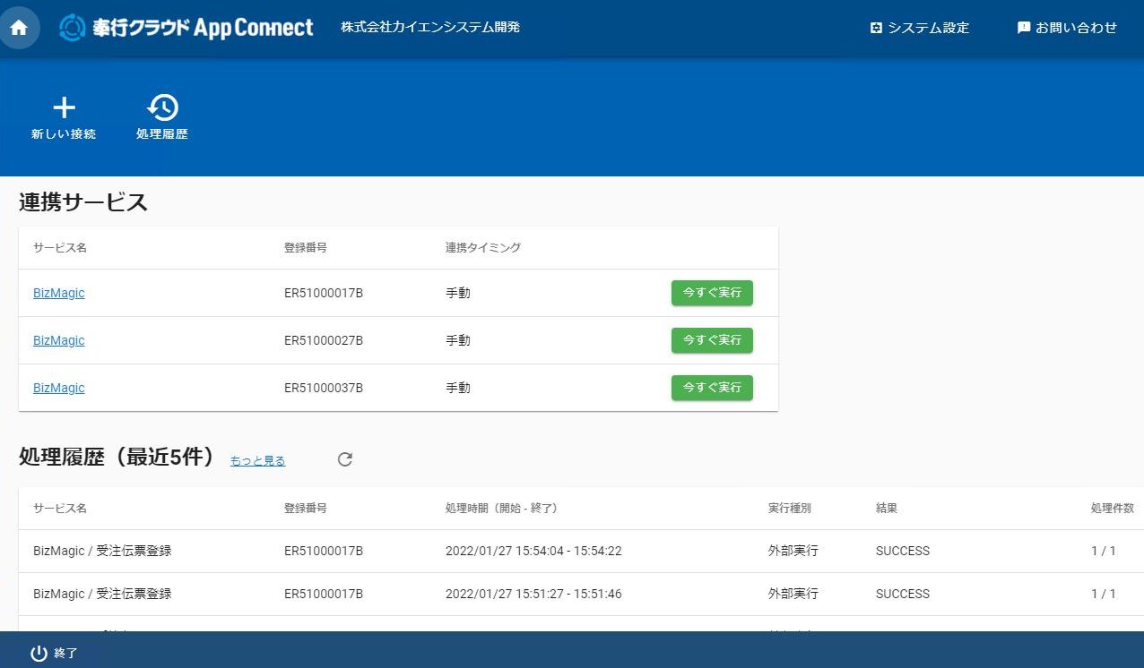Click ER51000017B in the 15:51:27 history row
The width and height of the screenshot is (1144, 668).
[324, 594]
